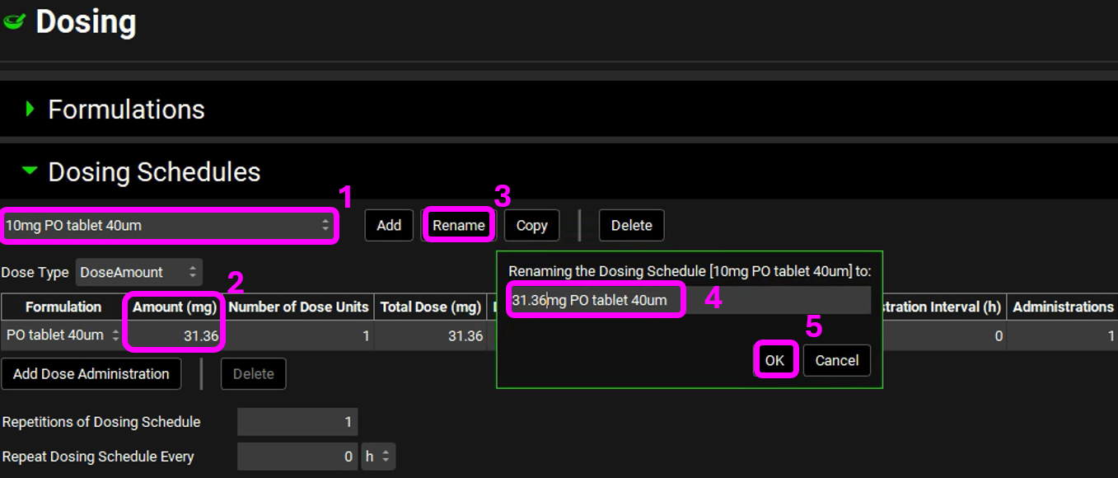The height and width of the screenshot is (478, 1118).
Task: Select the Number of Dose Units cell
Action: click(298, 335)
